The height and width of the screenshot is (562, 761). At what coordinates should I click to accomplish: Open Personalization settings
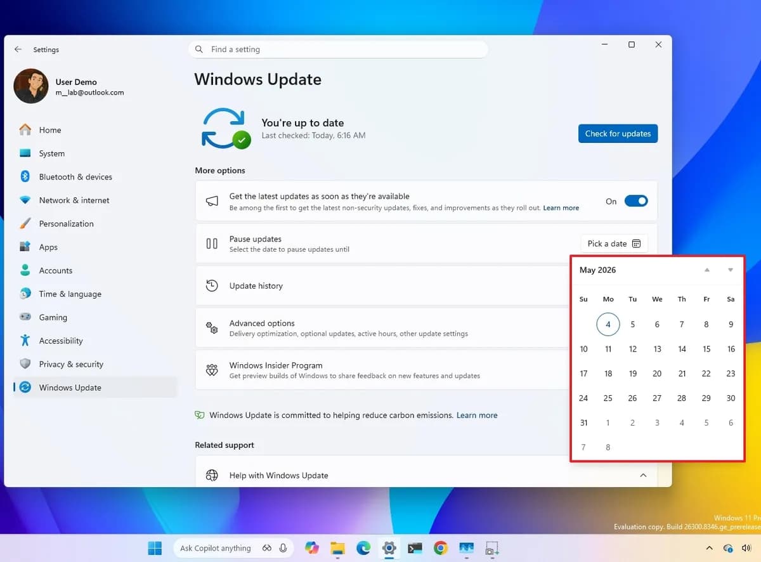(x=95, y=224)
